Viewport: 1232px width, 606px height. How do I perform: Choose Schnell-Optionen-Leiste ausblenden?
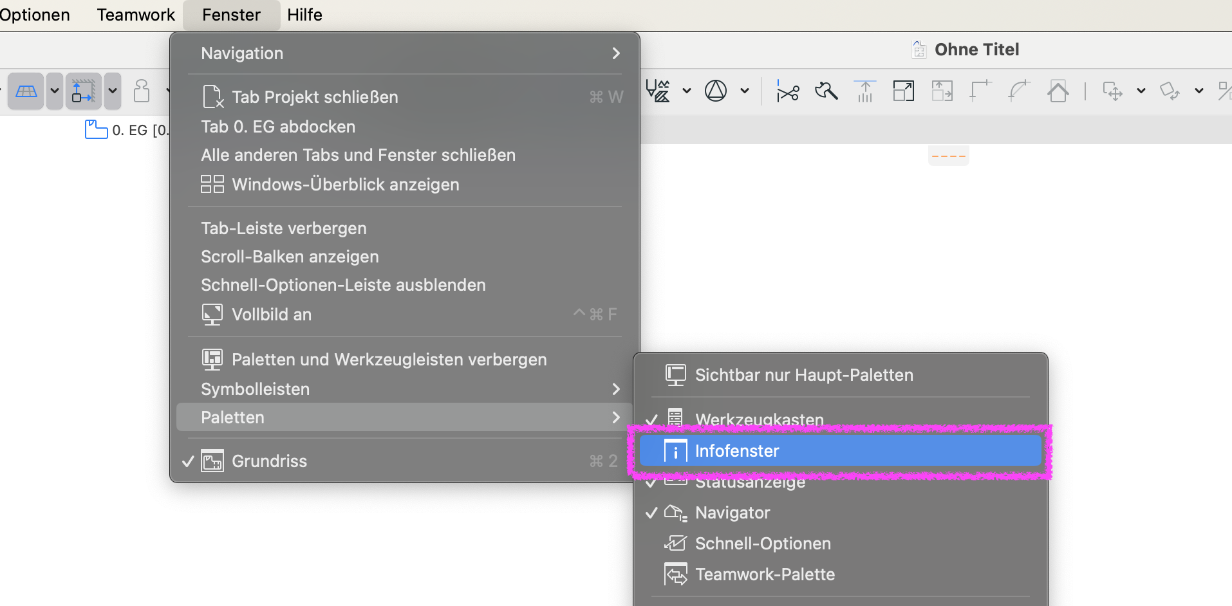405,285
